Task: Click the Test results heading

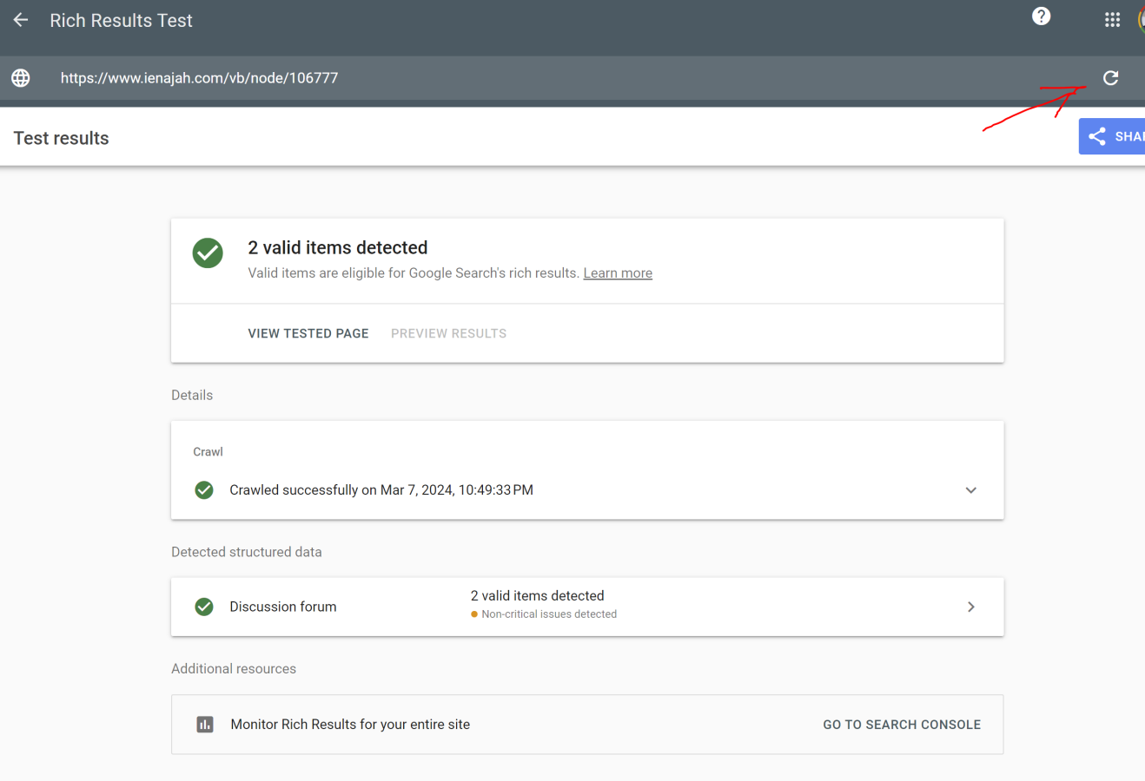Action: [x=62, y=138]
